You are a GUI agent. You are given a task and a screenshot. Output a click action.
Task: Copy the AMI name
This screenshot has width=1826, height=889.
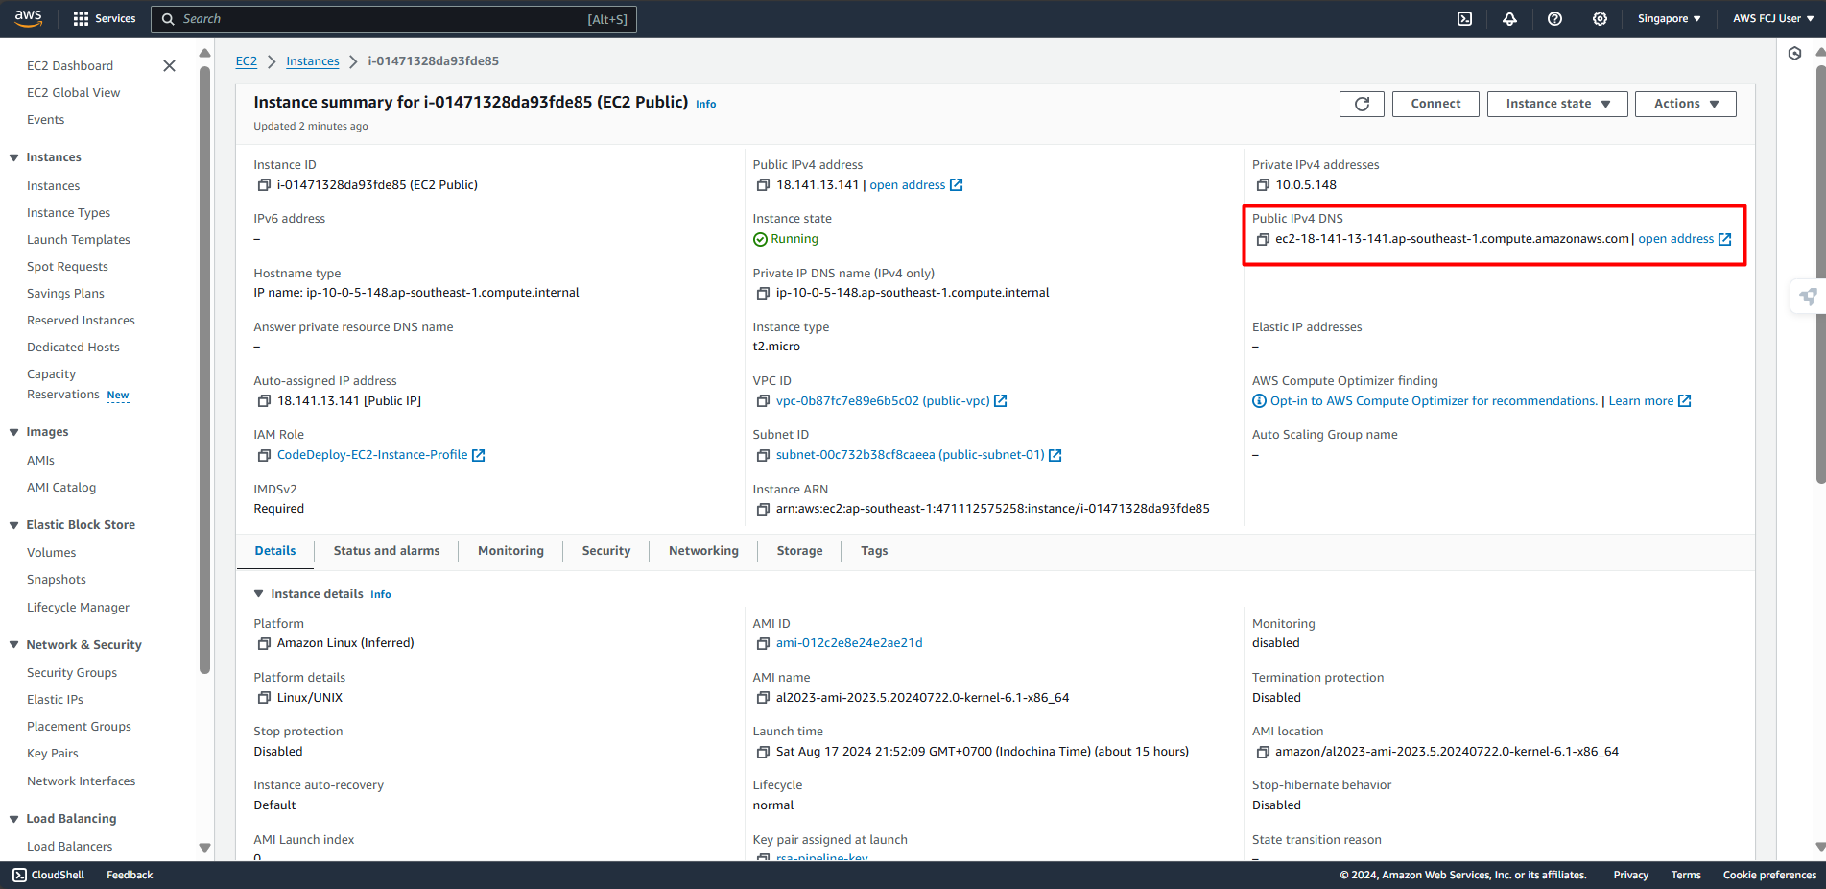[763, 698]
